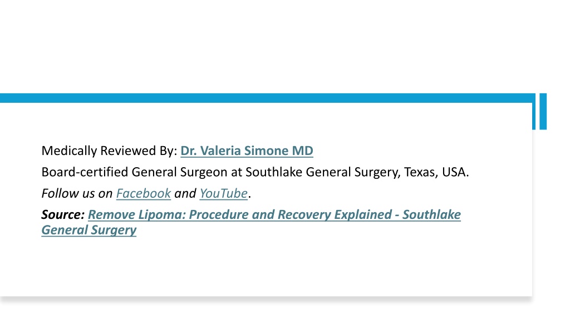Click the bold italic "Source:" label
The height and width of the screenshot is (320, 570).
pyautogui.click(x=63, y=214)
